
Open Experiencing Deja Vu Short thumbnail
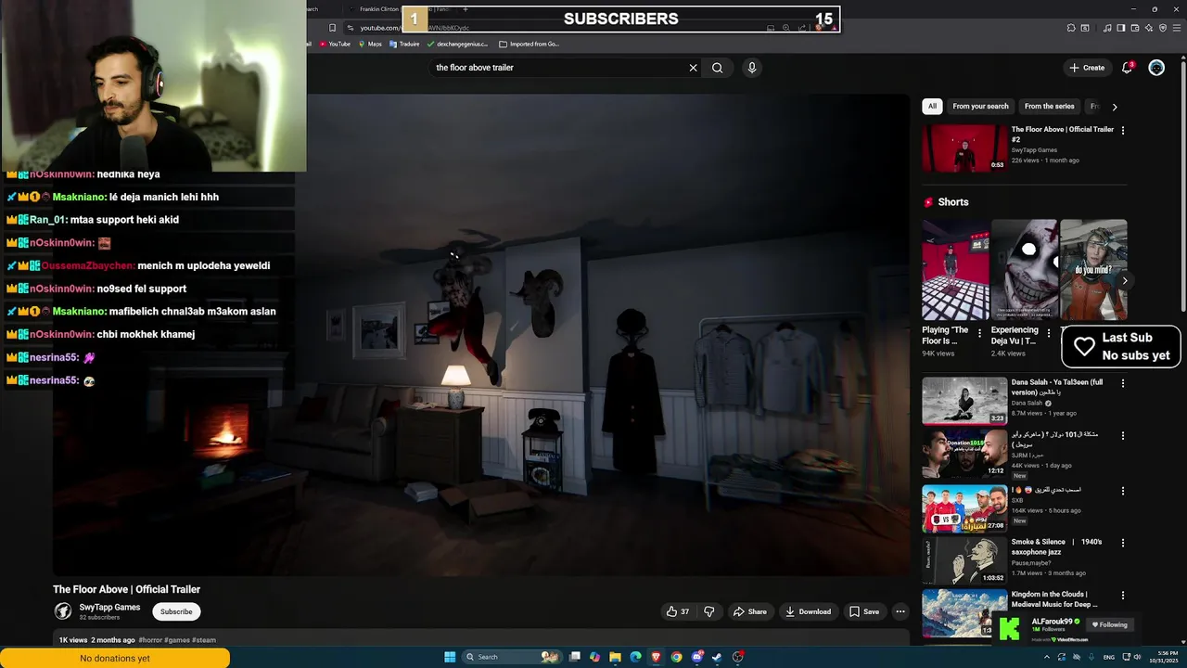coord(1024,270)
